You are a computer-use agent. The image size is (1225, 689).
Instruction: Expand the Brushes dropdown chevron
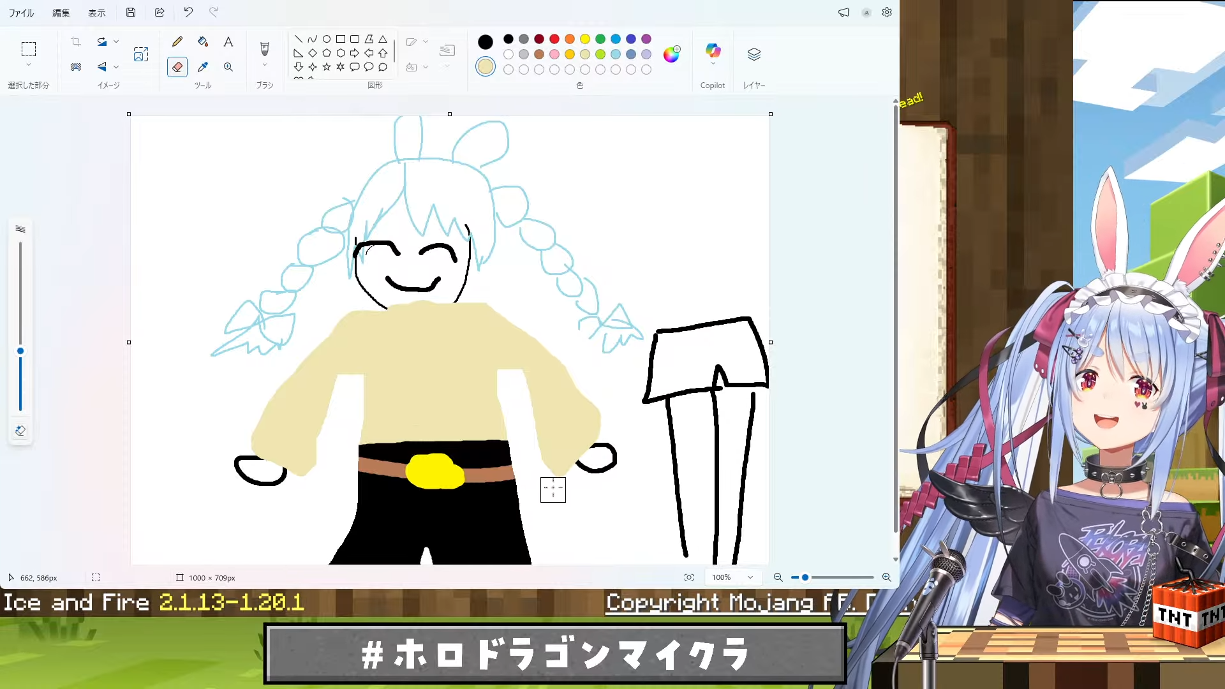[x=265, y=65]
